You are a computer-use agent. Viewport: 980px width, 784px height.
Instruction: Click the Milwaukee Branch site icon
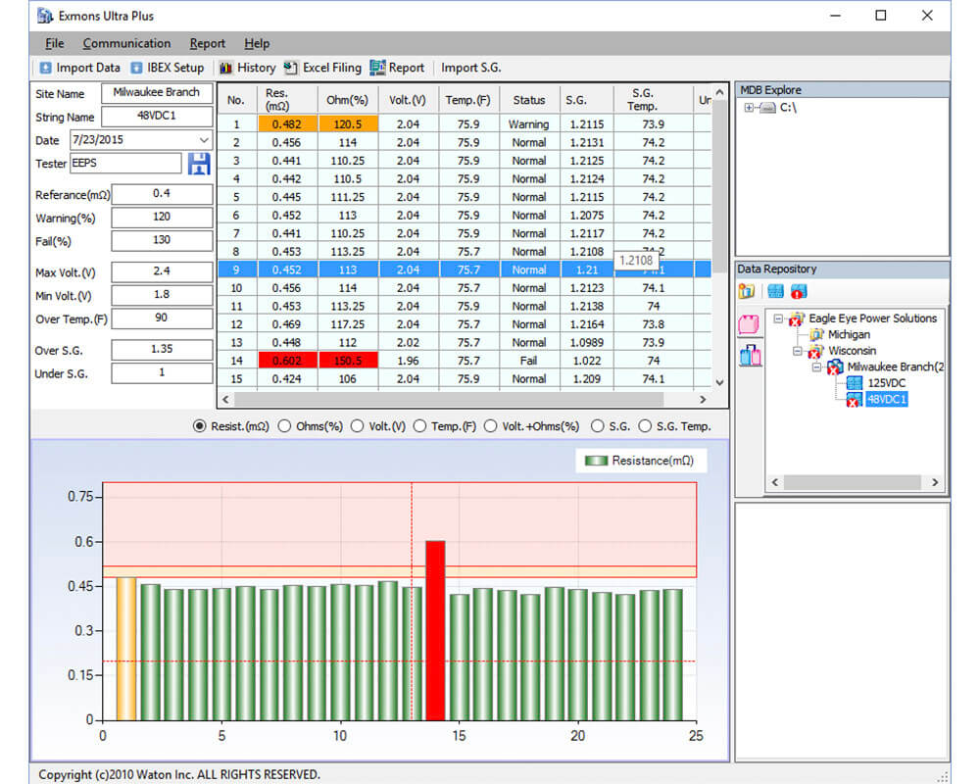(x=835, y=367)
